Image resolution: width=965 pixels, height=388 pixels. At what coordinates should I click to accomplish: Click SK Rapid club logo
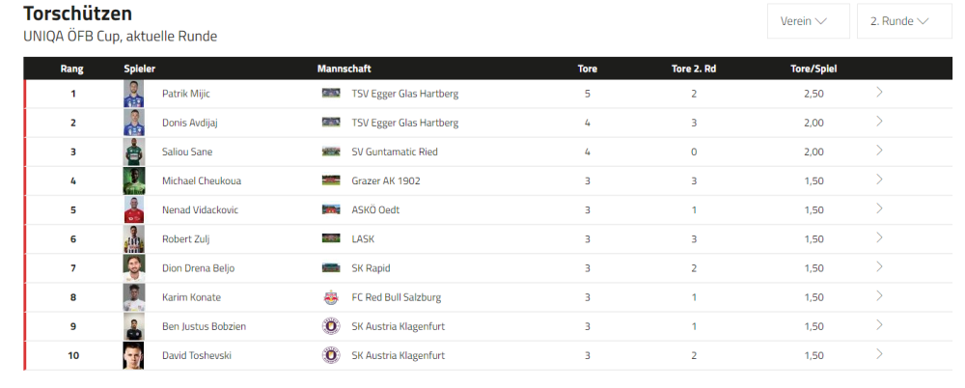[331, 268]
